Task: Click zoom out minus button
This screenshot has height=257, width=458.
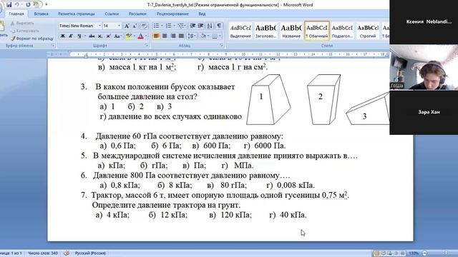Action: pos(425,253)
